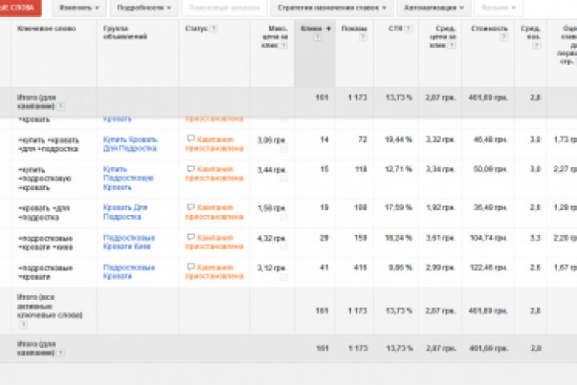Open status bubble in Подростковые Кровати Киев row
577x385 pixels.
click(x=191, y=237)
